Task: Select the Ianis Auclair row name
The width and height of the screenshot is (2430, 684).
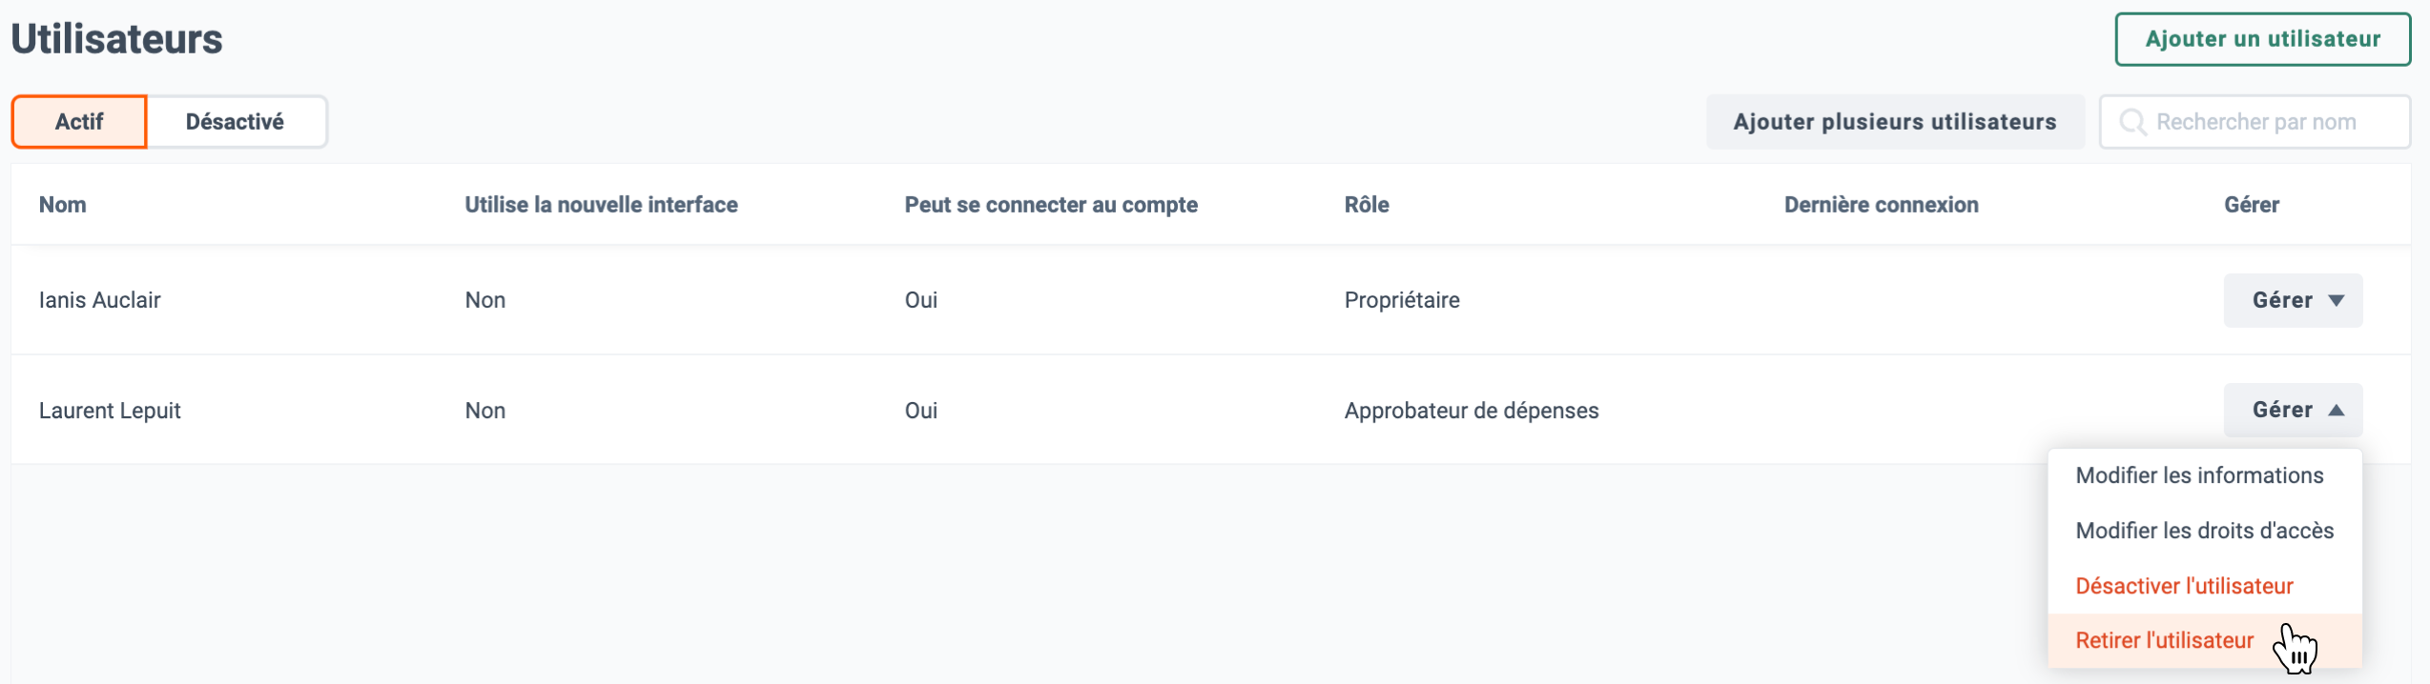Action: click(x=100, y=300)
